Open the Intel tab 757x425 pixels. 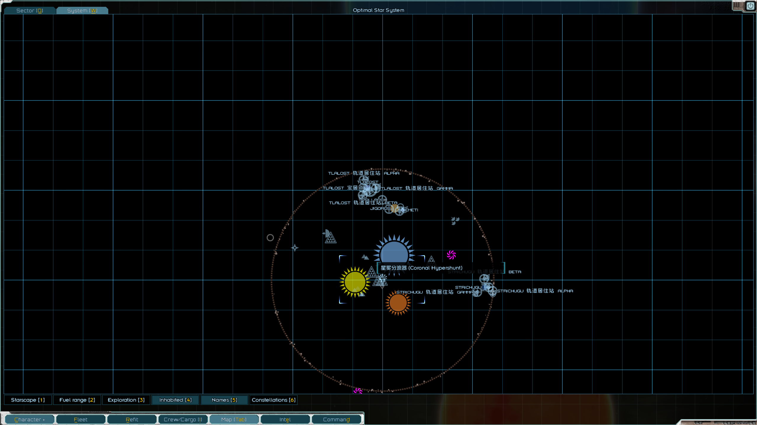pyautogui.click(x=285, y=419)
